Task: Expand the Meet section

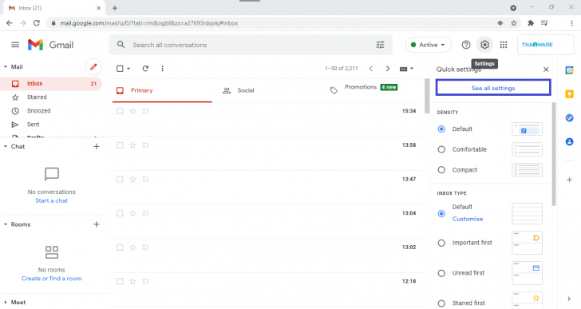Action: [x=6, y=303]
